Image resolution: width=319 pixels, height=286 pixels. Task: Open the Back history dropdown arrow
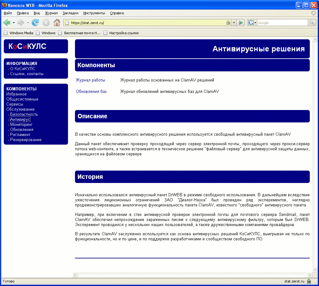(x=14, y=23)
